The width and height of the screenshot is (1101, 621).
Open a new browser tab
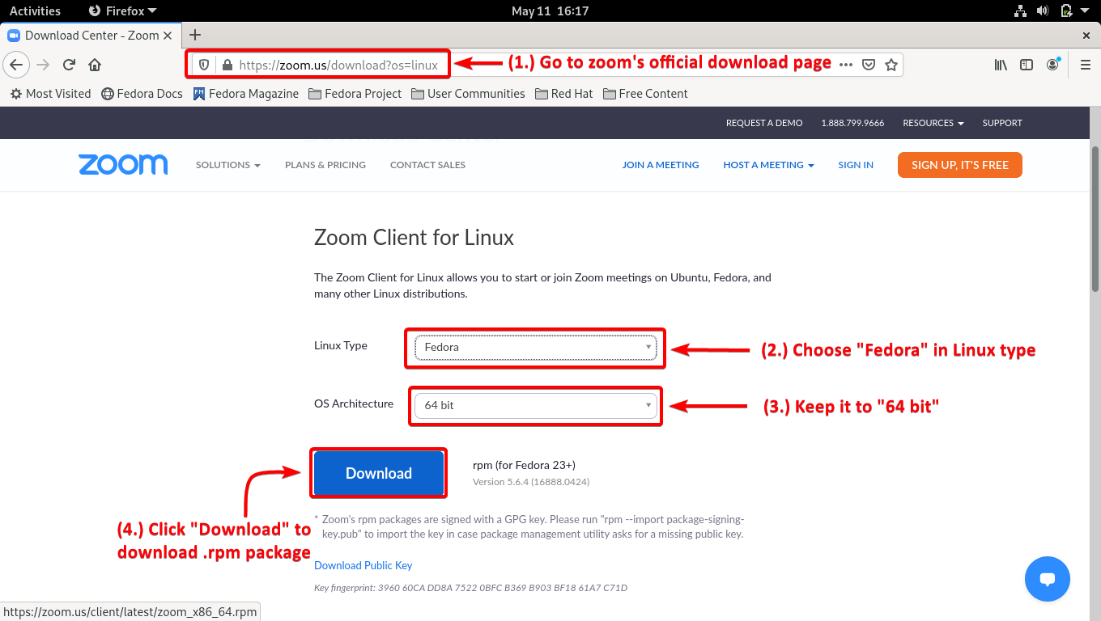[x=195, y=35]
